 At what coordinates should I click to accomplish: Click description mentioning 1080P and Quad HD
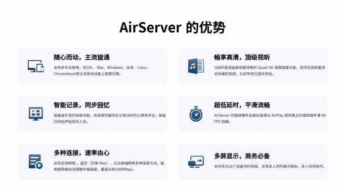(270, 71)
